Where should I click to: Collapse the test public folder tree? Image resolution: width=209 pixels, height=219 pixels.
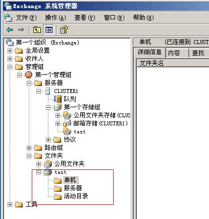point(38,172)
